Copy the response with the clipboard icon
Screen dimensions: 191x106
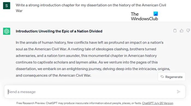(x=175, y=31)
